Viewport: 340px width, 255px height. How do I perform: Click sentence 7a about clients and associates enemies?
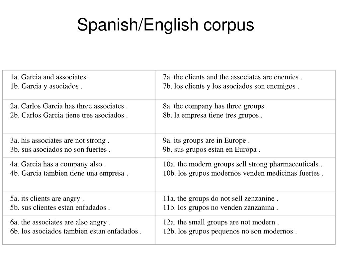(233, 77)
